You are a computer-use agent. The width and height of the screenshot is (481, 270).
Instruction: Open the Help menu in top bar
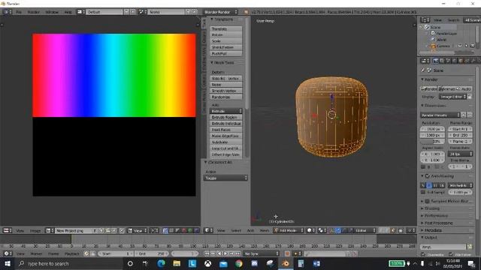pyautogui.click(x=68, y=12)
